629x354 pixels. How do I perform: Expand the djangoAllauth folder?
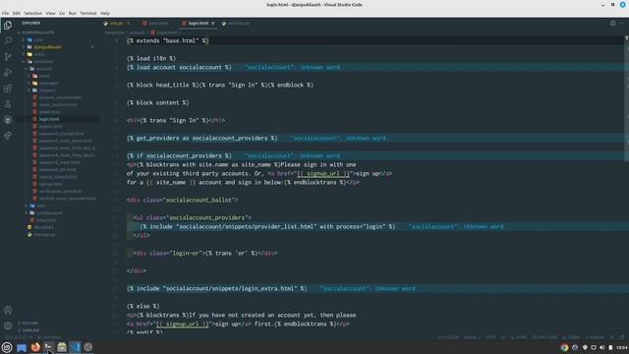[x=47, y=47]
